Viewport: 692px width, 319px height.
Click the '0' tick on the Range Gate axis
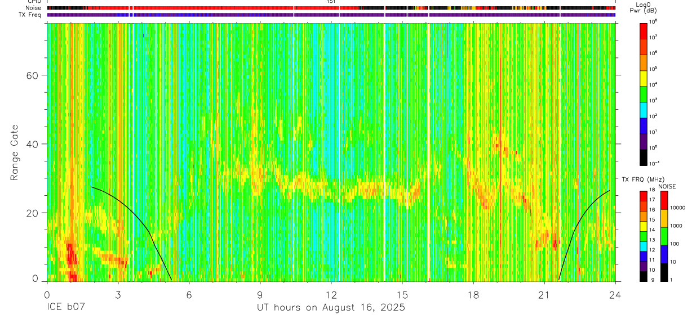(x=36, y=278)
